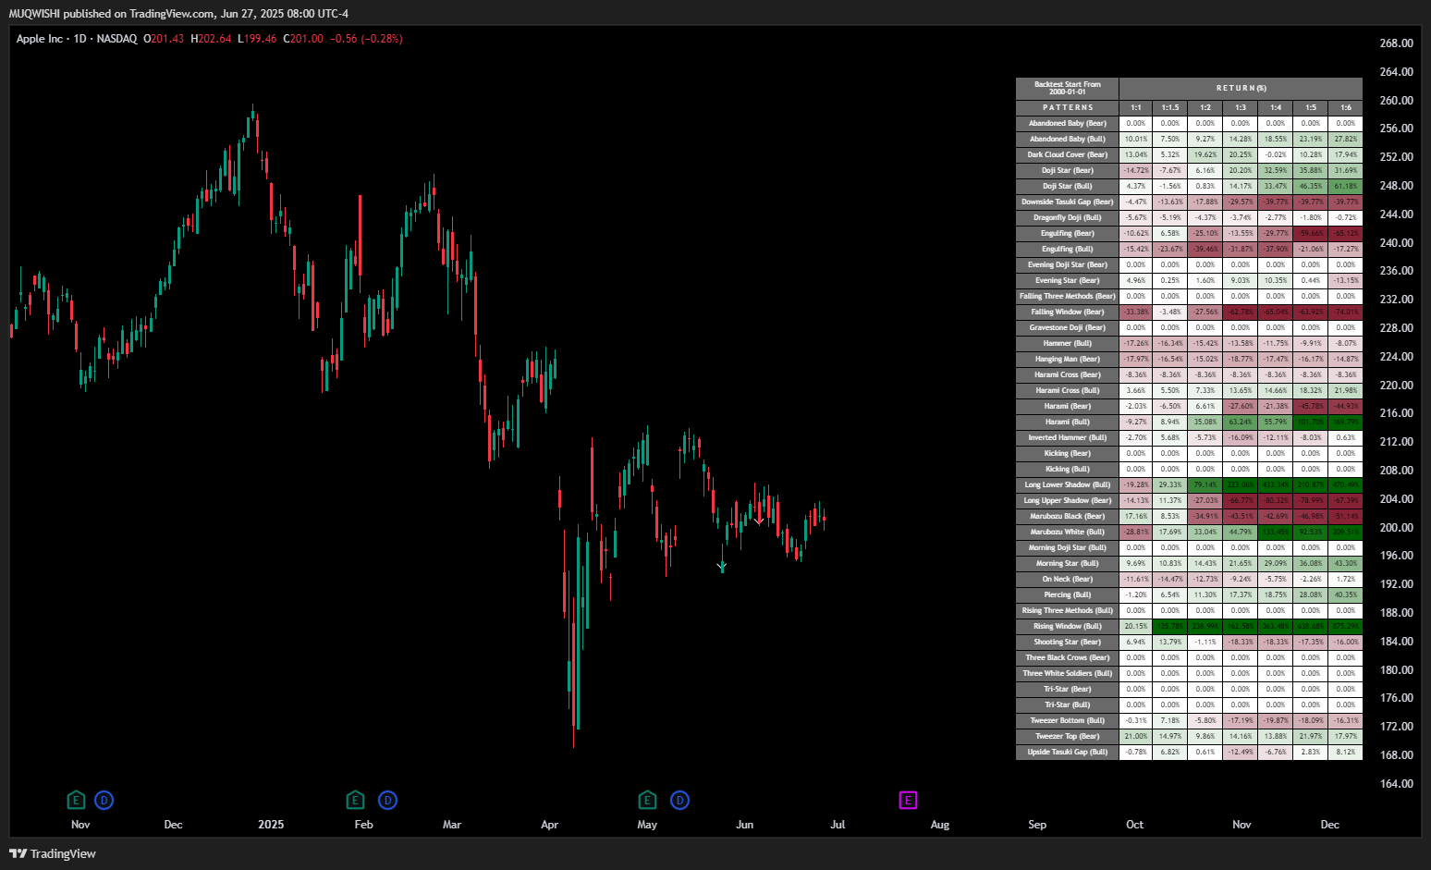Click the PATTERNS column header
The image size is (1431, 870).
(x=1068, y=108)
